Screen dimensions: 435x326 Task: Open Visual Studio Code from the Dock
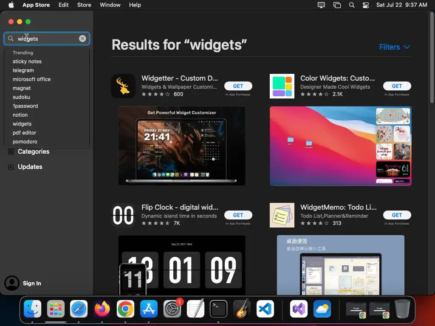coord(265,309)
